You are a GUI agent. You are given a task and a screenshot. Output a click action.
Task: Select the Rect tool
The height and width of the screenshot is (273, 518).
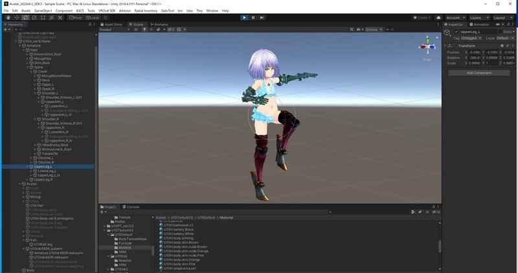[x=43, y=17]
